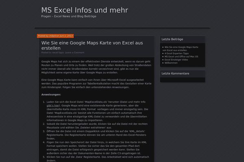
Task: Open sidebar post 'Willkommen'
Action: (x=171, y=63)
